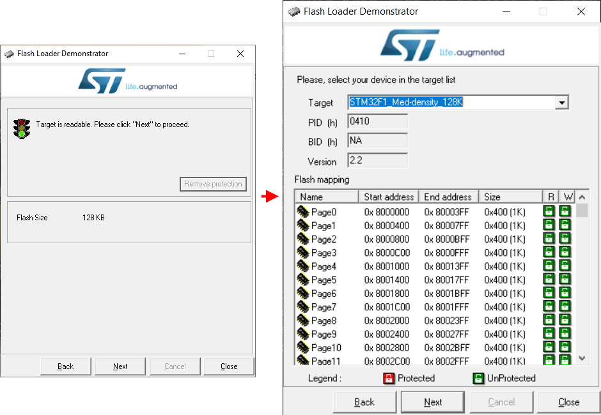Click the Page0 chip icon
Screen dimensions: 601x415
pyautogui.click(x=303, y=211)
